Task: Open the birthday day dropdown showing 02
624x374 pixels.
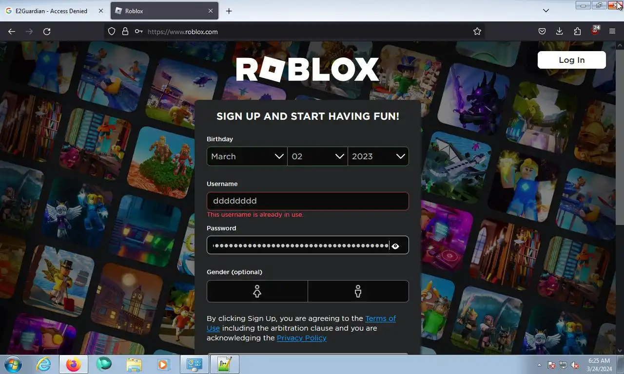Action: coord(317,156)
